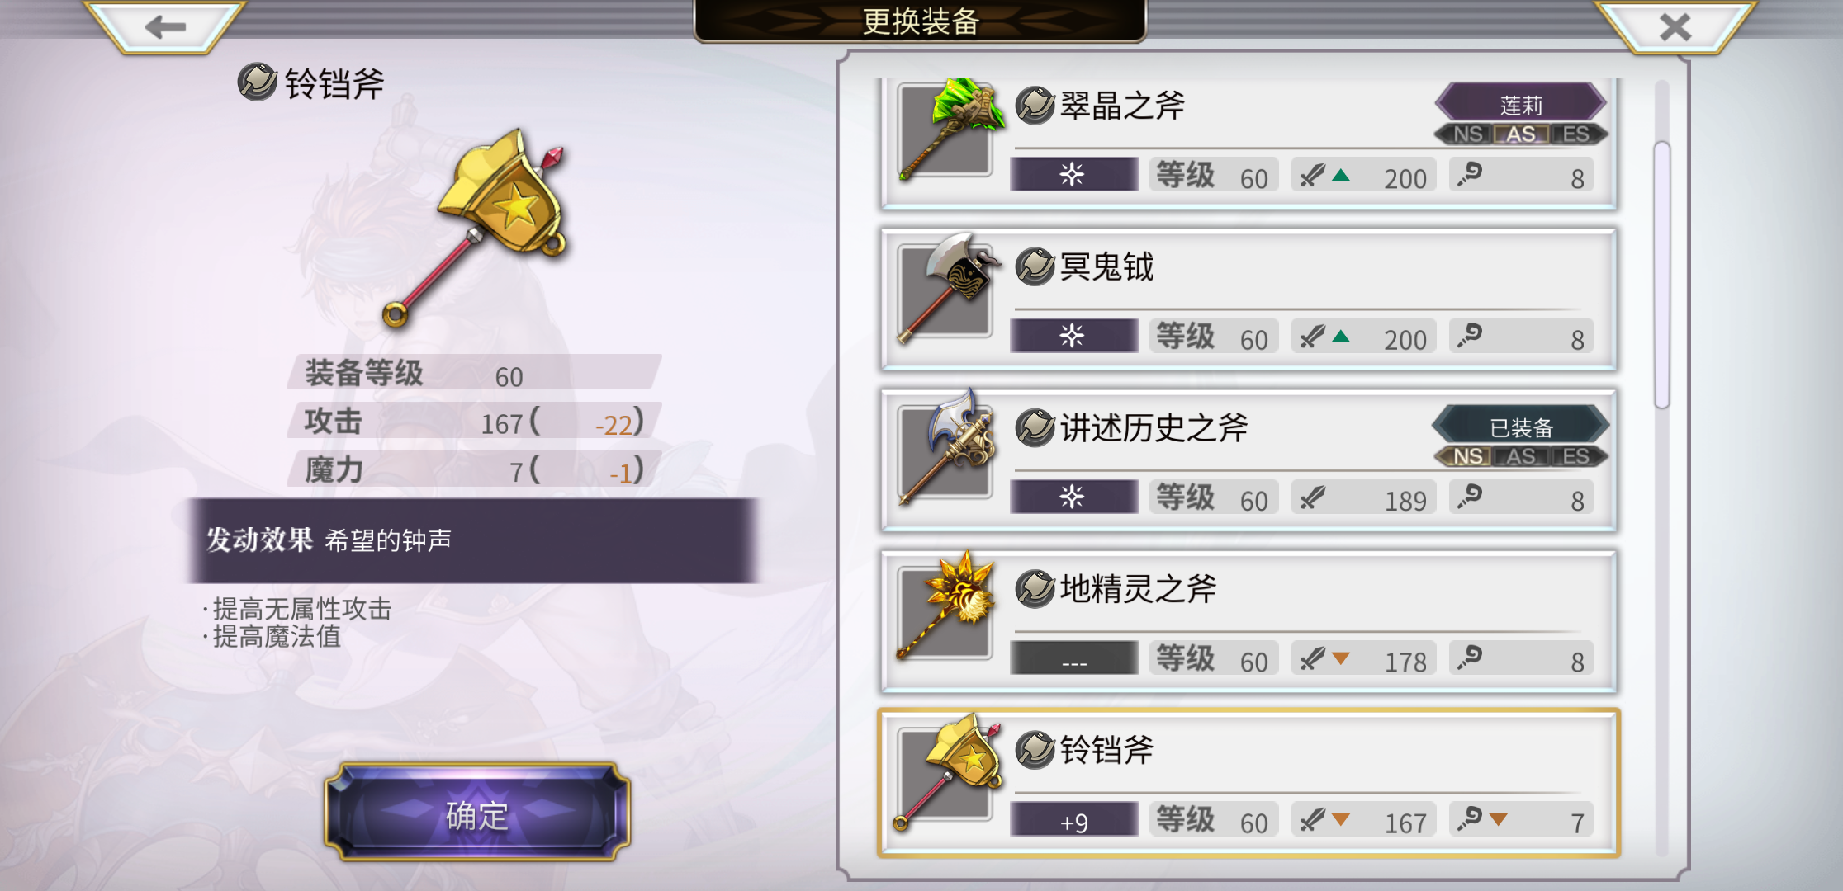The width and height of the screenshot is (1843, 891).
Task: Toggle the AS style on 翠晶之斧
Action: point(1521,134)
